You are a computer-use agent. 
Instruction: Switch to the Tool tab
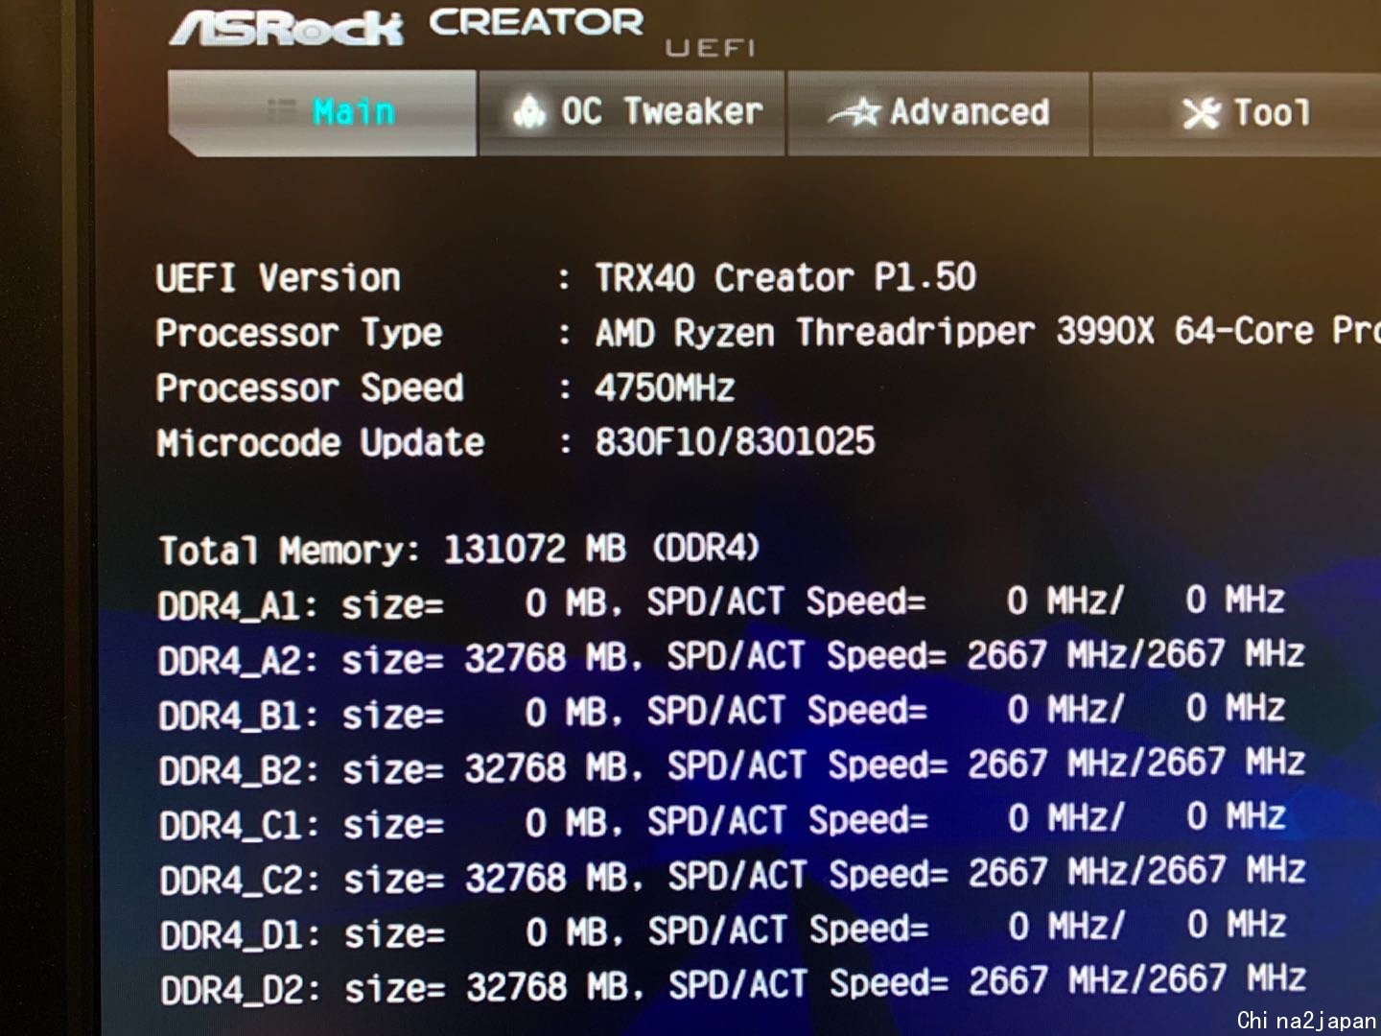click(x=1237, y=112)
